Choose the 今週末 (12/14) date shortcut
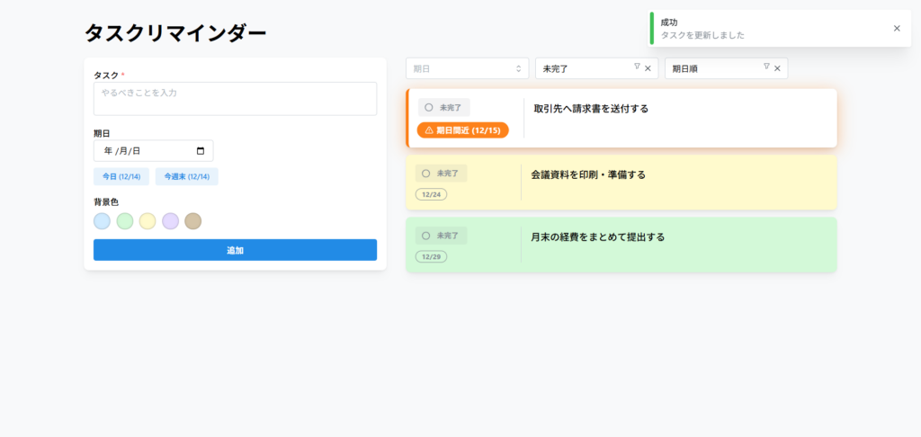 pyautogui.click(x=186, y=176)
